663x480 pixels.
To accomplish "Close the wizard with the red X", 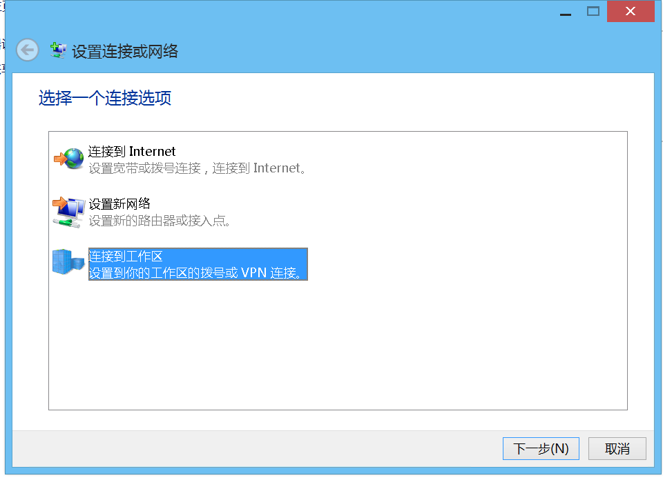I will [x=630, y=12].
